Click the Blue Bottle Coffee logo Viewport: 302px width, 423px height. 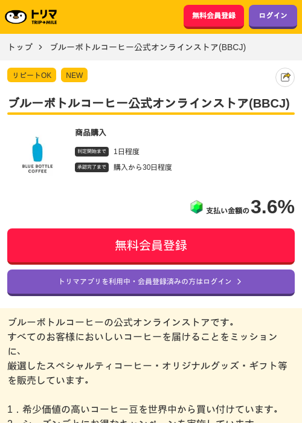37,155
